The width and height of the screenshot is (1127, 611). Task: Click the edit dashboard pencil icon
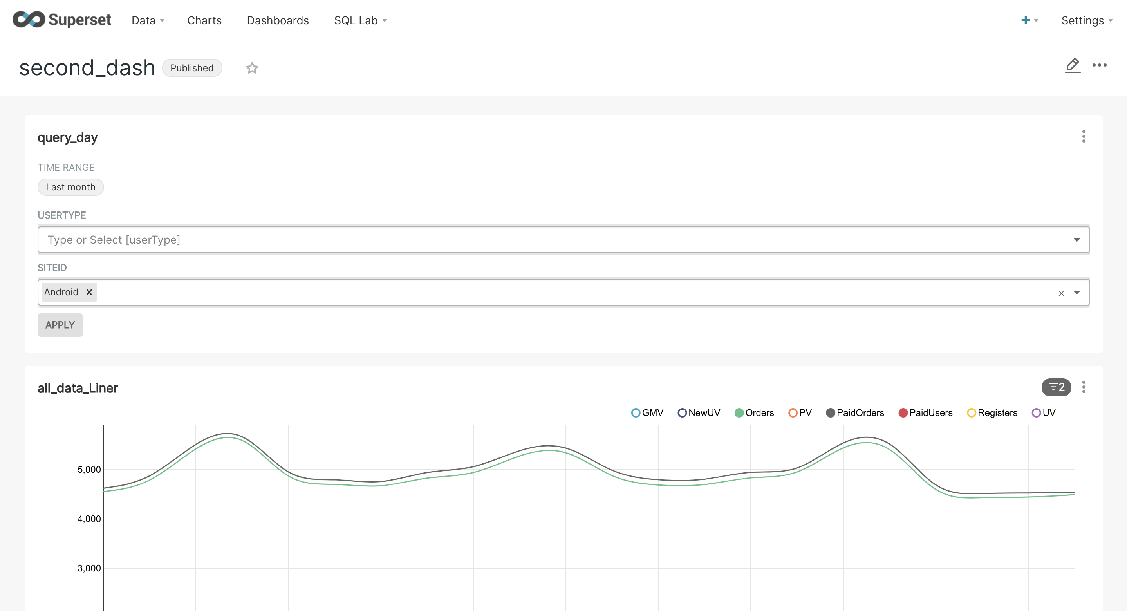click(x=1072, y=66)
